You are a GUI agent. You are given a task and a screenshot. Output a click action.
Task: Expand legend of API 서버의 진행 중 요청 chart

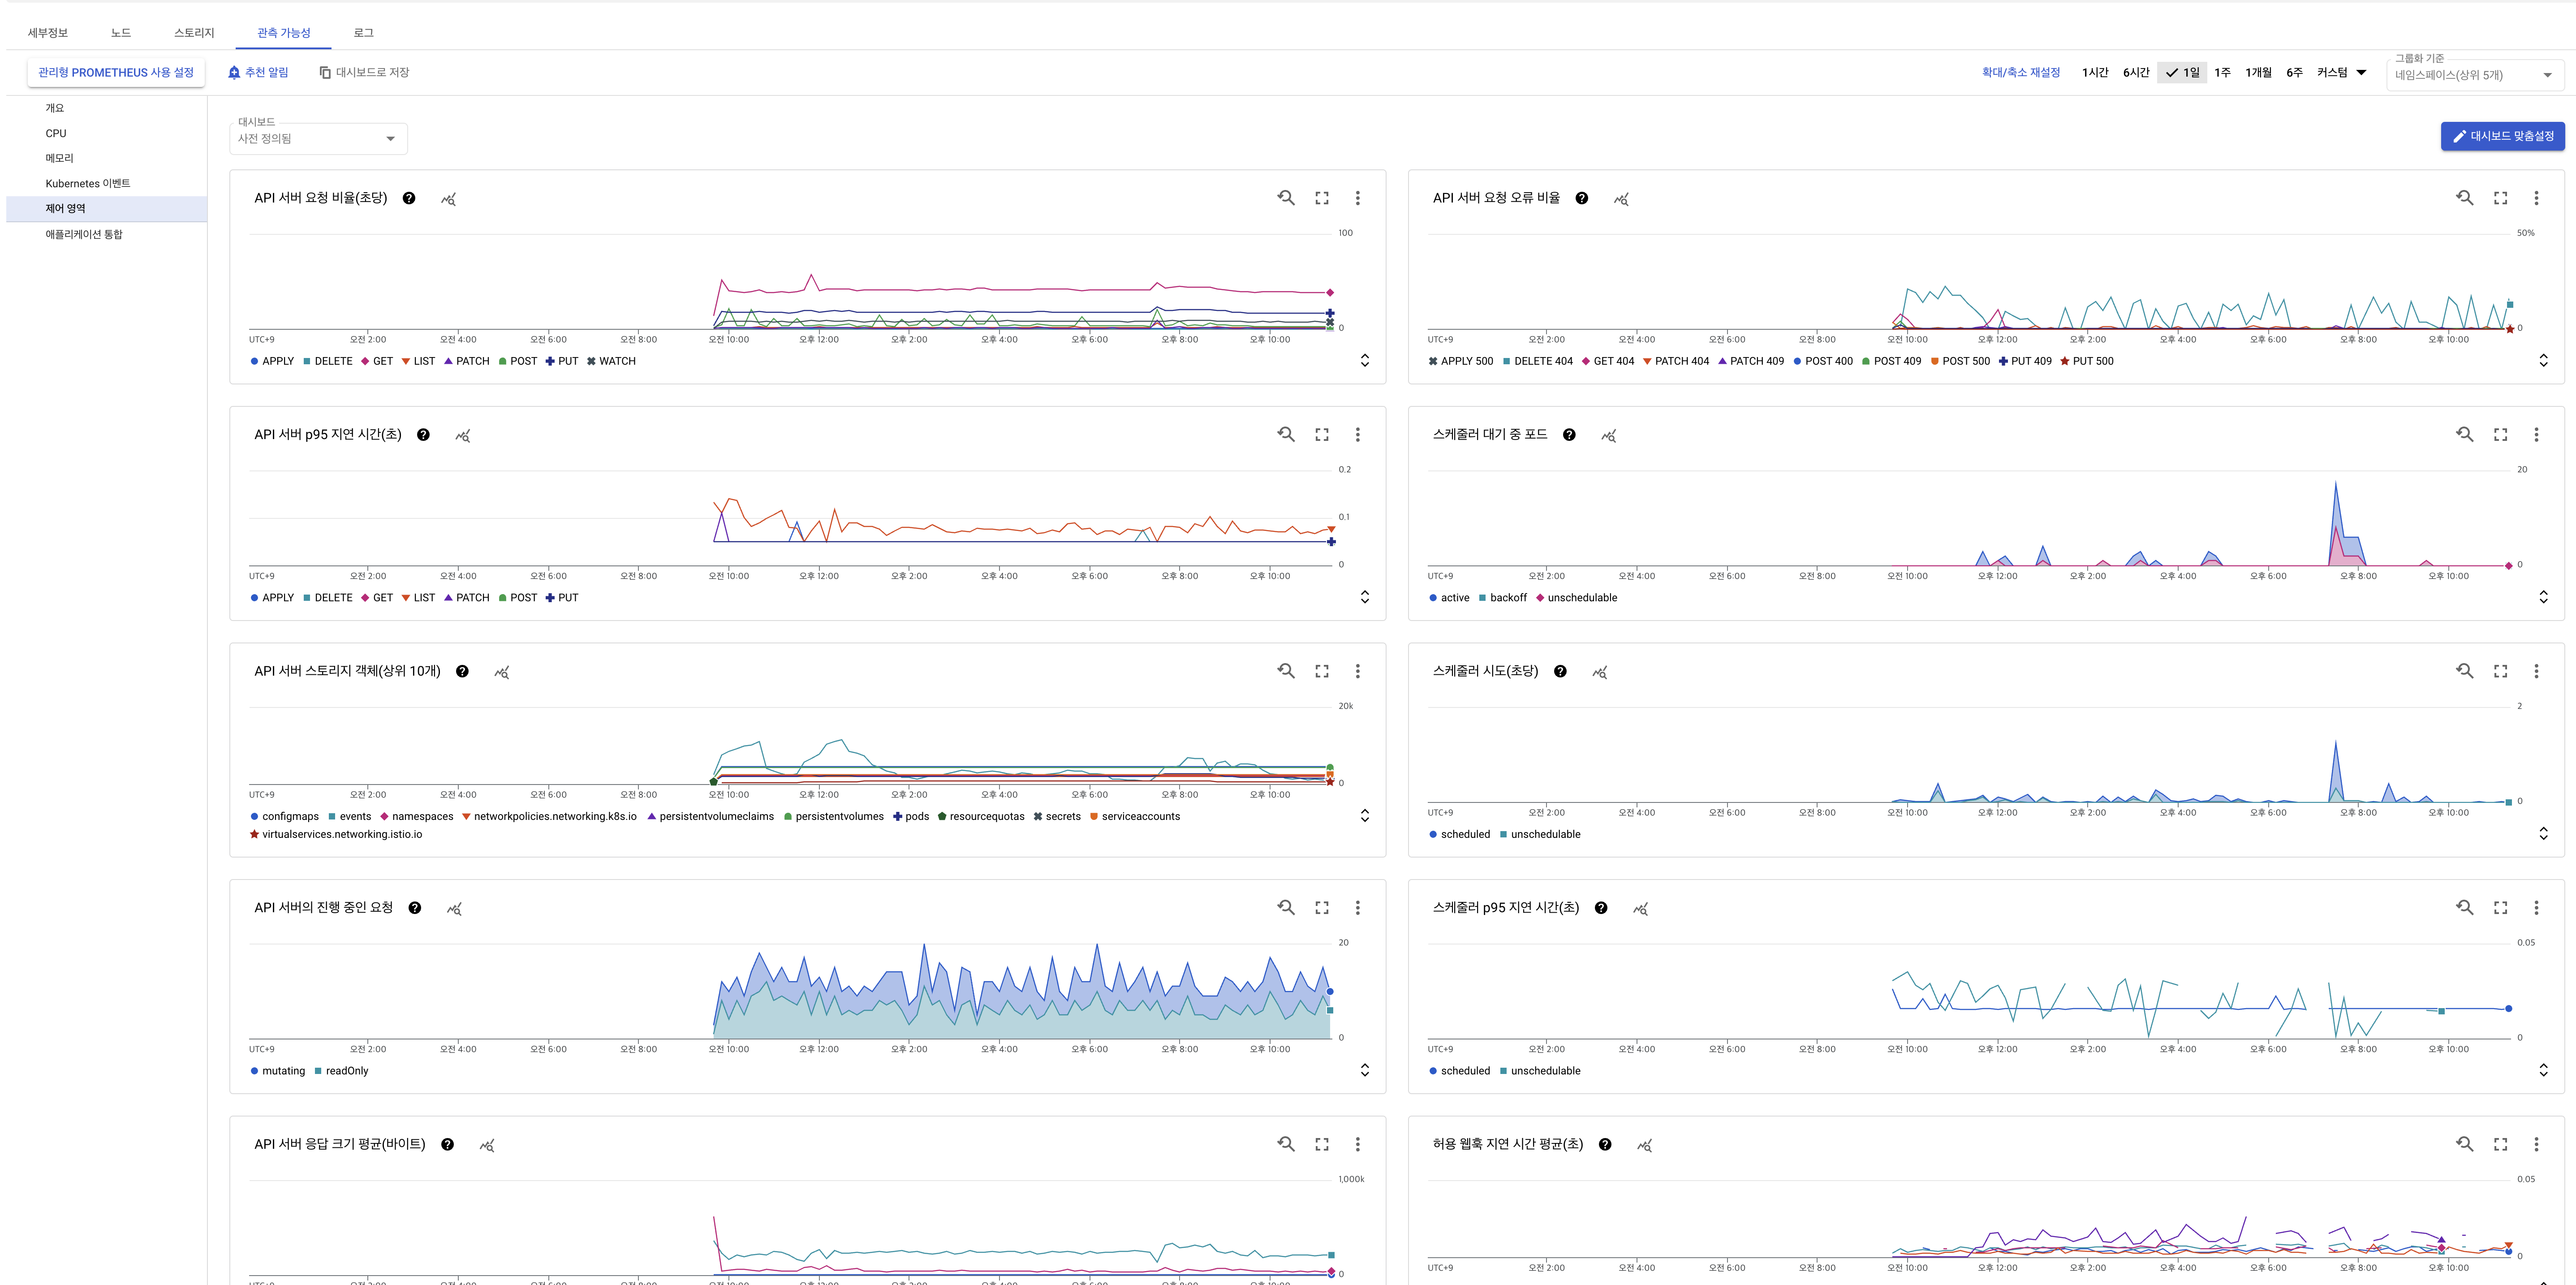(x=1365, y=1071)
